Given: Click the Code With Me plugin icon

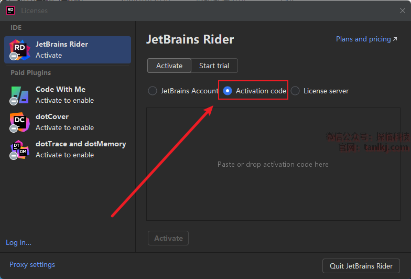Looking at the screenshot, I should pyautogui.click(x=20, y=95).
